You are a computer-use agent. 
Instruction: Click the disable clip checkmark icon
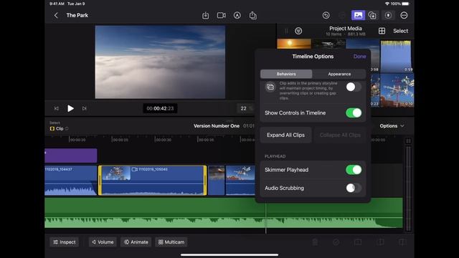pyautogui.click(x=336, y=242)
